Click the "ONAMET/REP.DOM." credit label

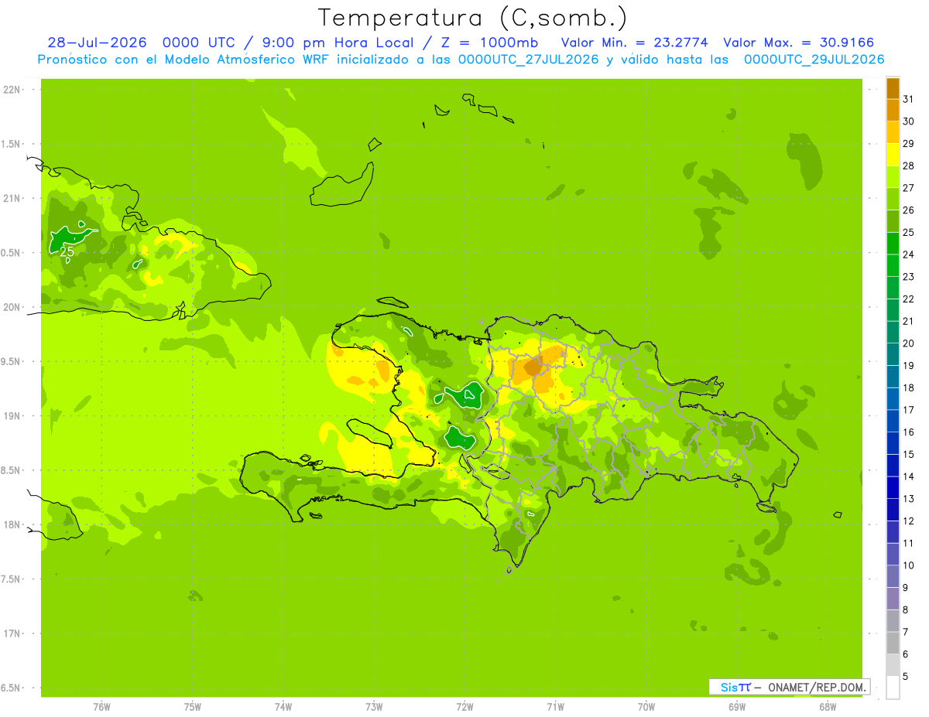[817, 687]
